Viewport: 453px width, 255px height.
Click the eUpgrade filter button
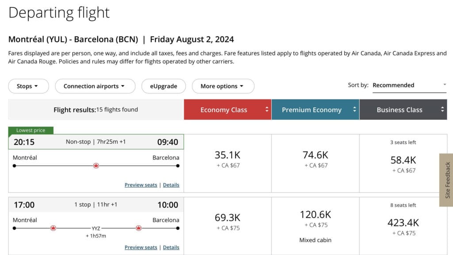pyautogui.click(x=164, y=86)
